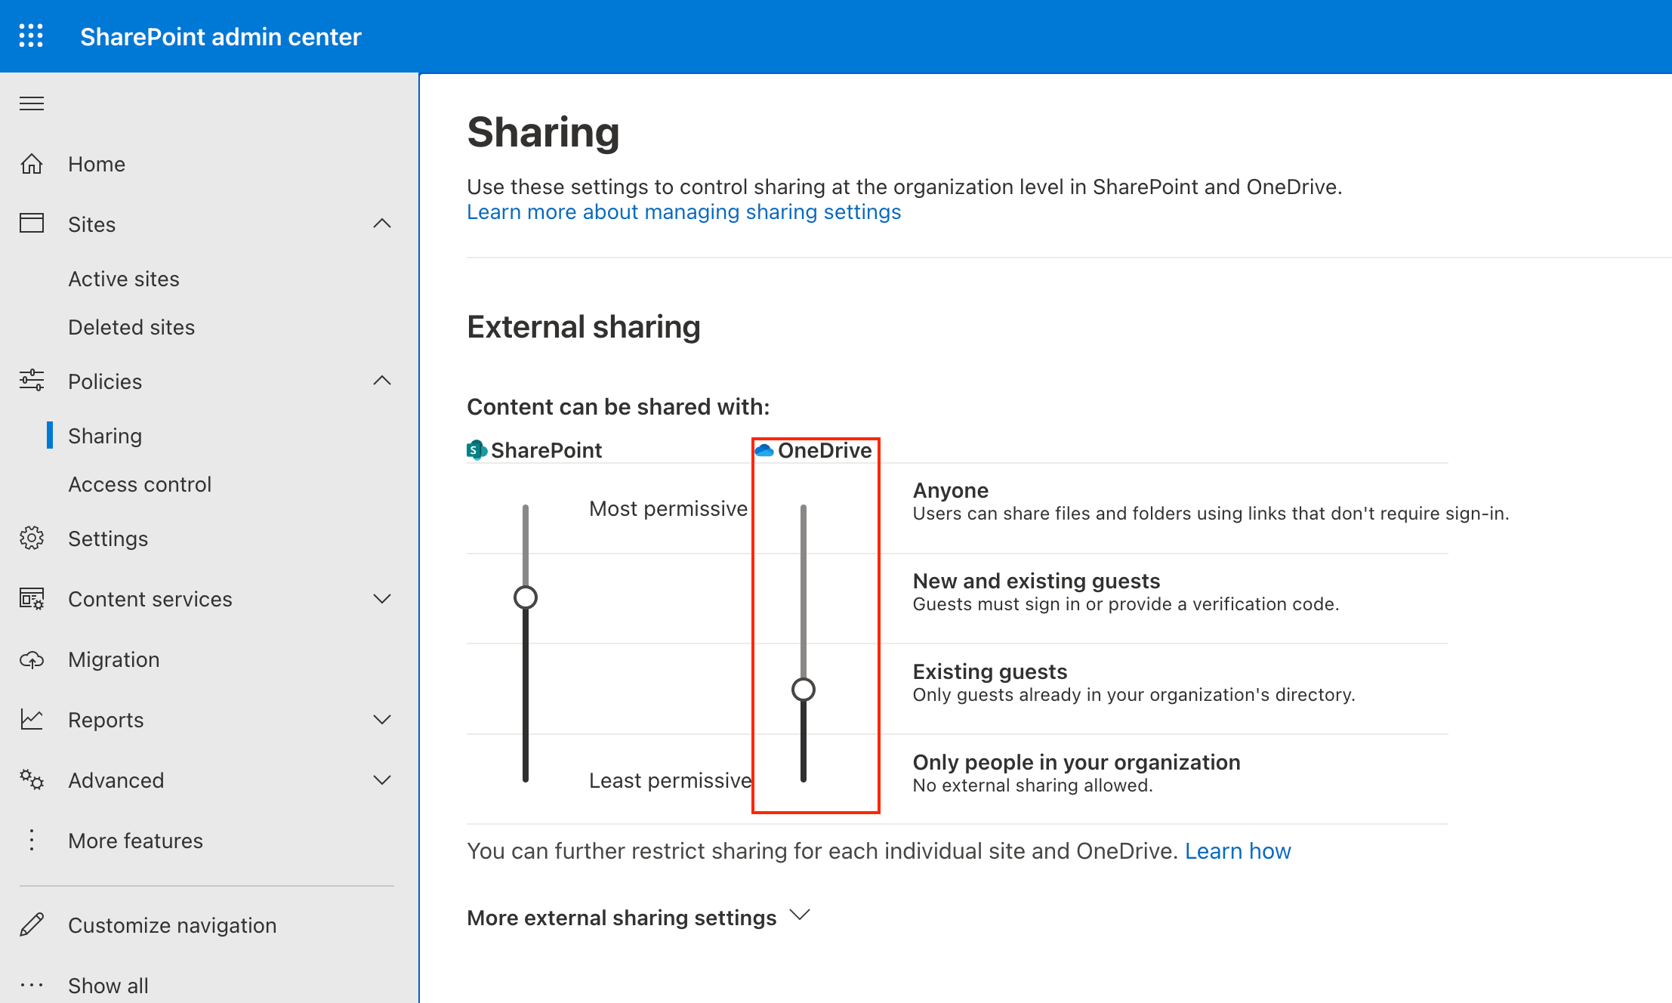Click the SharePoint logo icon
The image size is (1672, 1003).
(477, 450)
